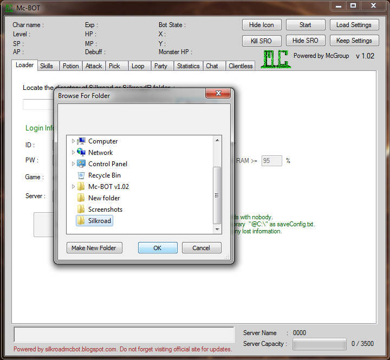Select the Computer tree item
Viewport: 390px width, 360px height.
[103, 141]
